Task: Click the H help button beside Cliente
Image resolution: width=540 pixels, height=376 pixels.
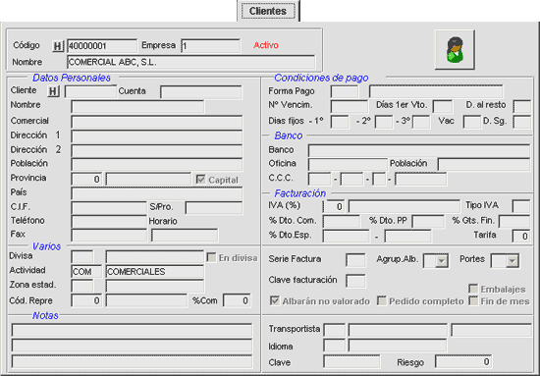Action: [53, 91]
